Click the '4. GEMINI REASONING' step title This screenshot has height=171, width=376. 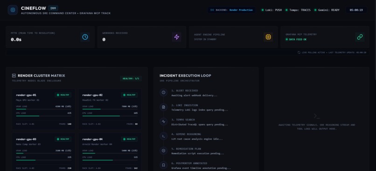pos(186,134)
